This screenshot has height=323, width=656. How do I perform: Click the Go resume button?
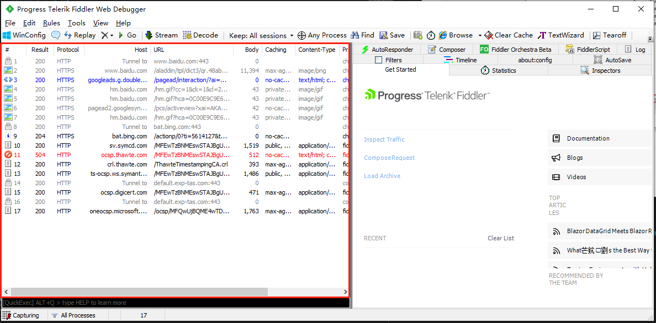(127, 35)
